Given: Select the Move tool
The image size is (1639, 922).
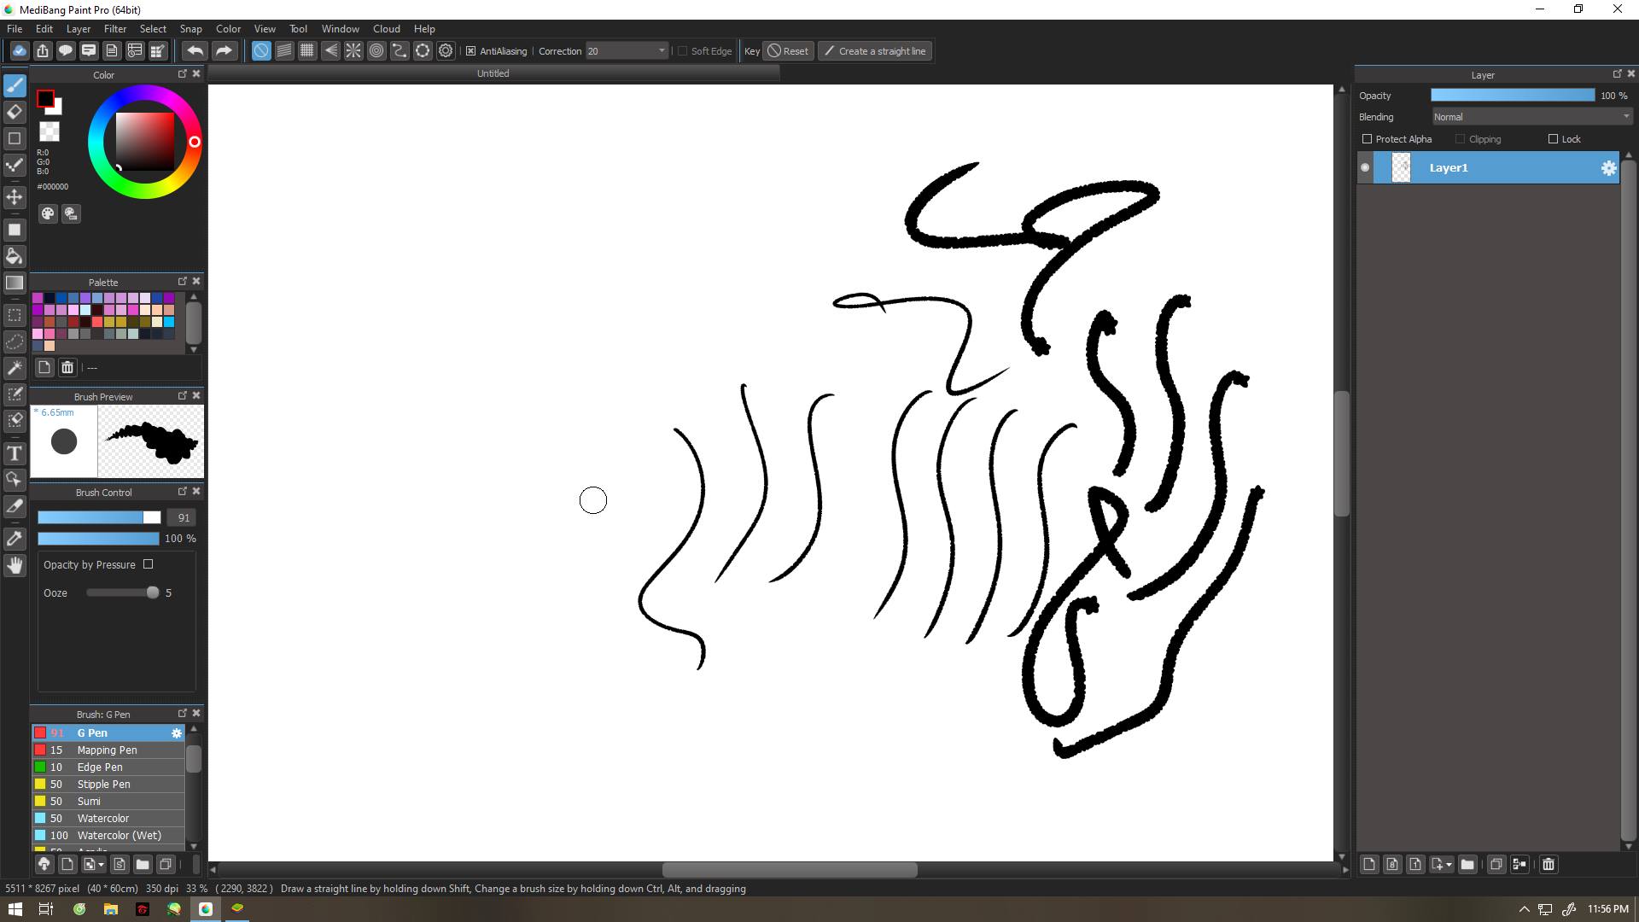Looking at the screenshot, I should [x=15, y=197].
